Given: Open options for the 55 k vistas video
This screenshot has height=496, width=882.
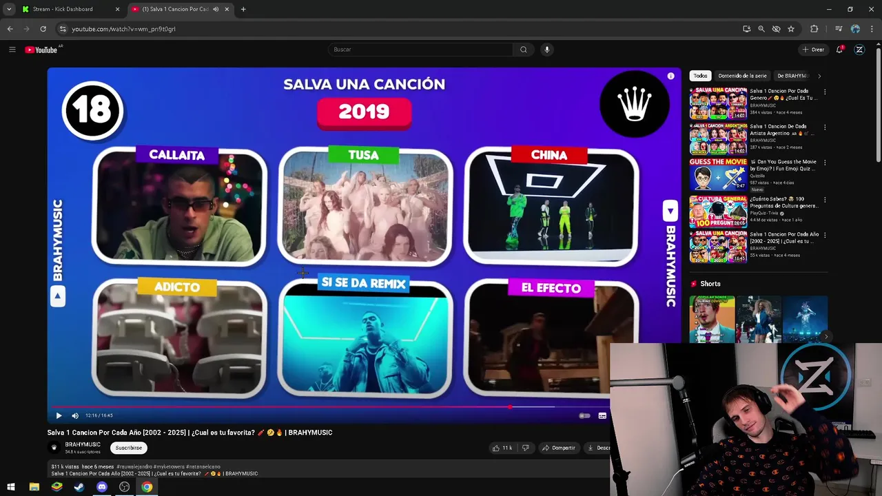Looking at the screenshot, I should (824, 236).
